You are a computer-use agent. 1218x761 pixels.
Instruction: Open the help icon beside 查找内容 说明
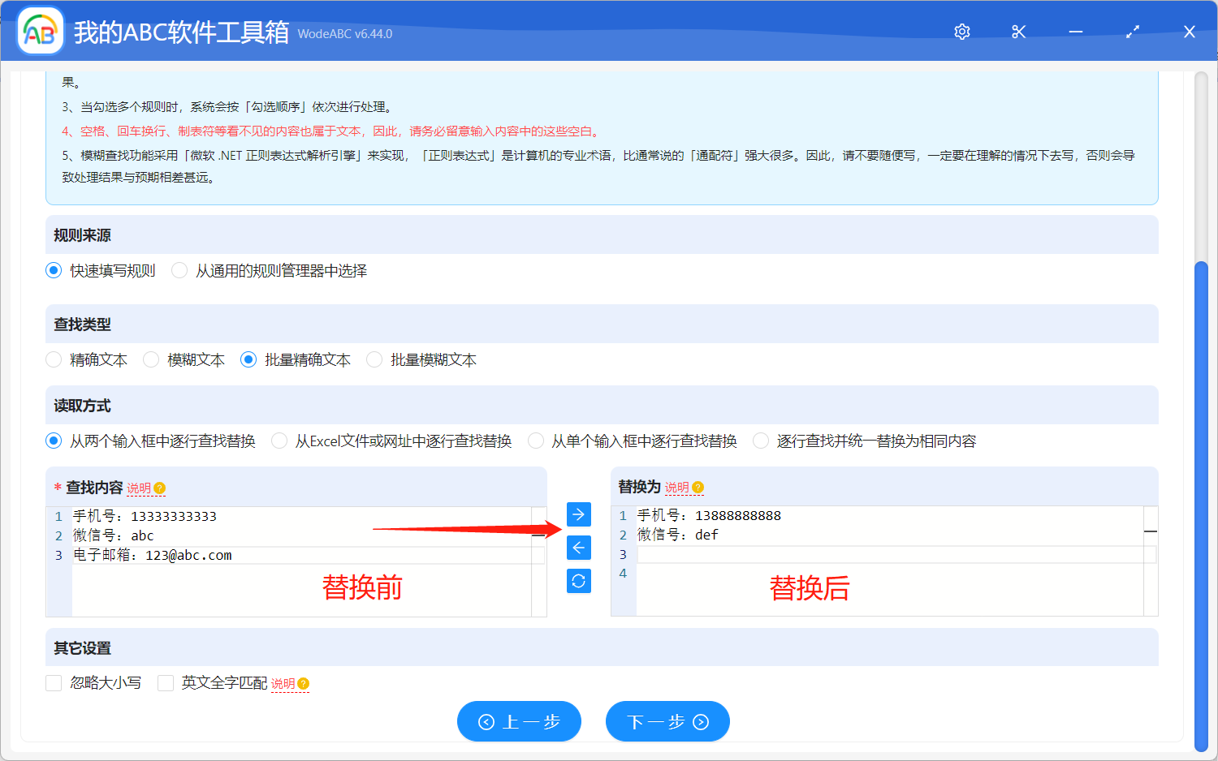(159, 487)
